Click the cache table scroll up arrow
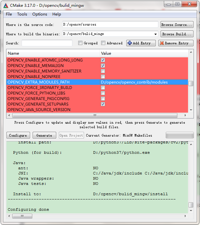Screen dimensions: 200x225 tap(191, 52)
